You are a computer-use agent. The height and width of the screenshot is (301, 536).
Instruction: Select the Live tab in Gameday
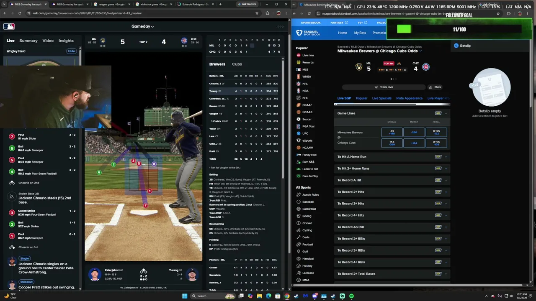pyautogui.click(x=10, y=41)
